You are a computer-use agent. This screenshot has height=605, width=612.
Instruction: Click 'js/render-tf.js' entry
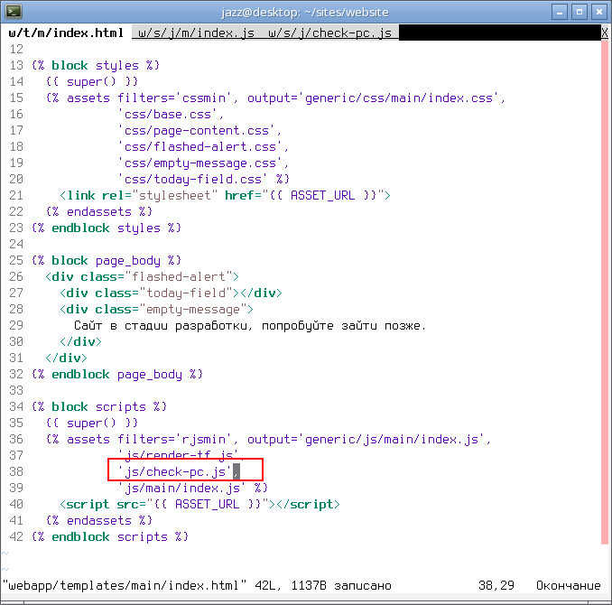point(178,455)
